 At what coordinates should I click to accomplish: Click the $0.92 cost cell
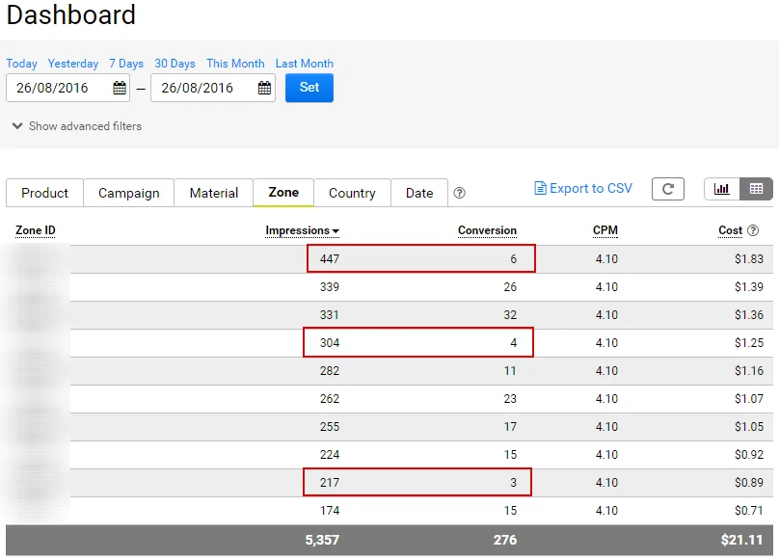pyautogui.click(x=749, y=455)
